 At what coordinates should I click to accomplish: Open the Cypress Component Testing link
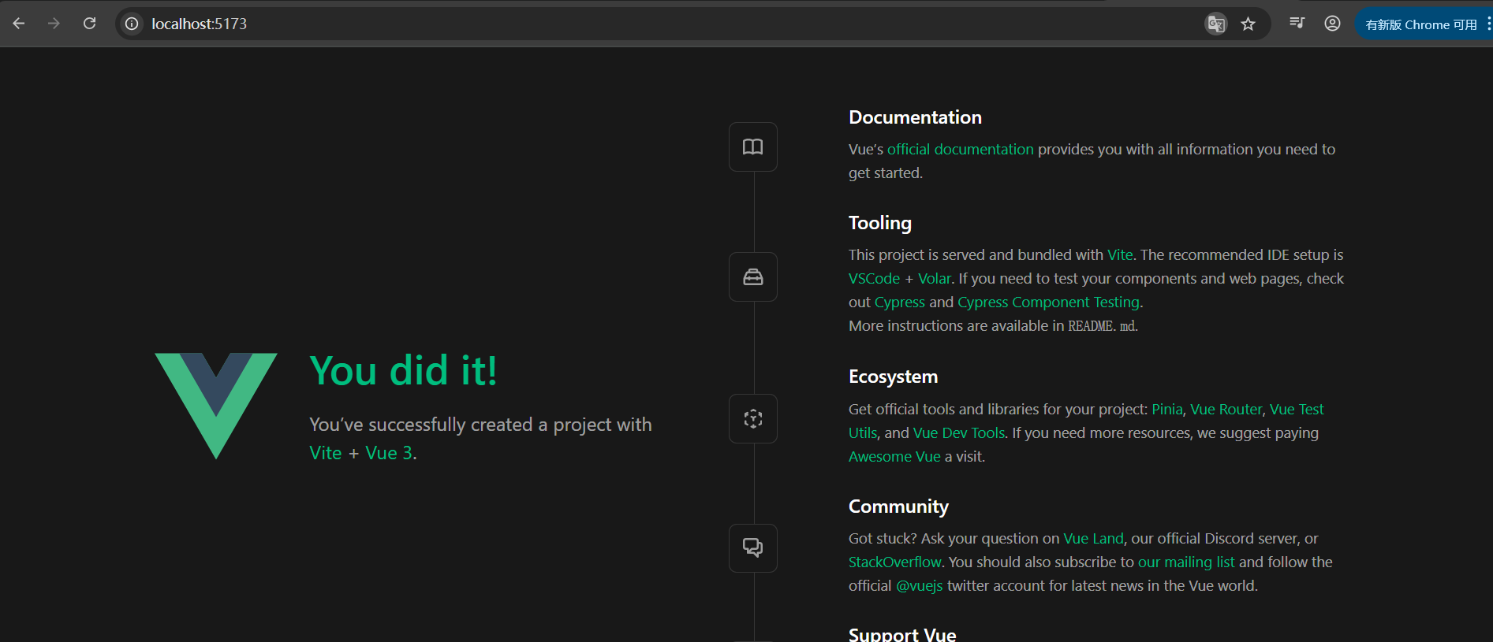tap(1048, 302)
